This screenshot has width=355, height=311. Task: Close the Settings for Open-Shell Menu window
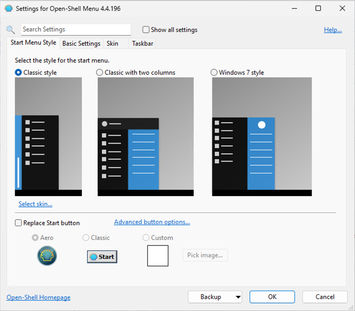pyautogui.click(x=342, y=8)
